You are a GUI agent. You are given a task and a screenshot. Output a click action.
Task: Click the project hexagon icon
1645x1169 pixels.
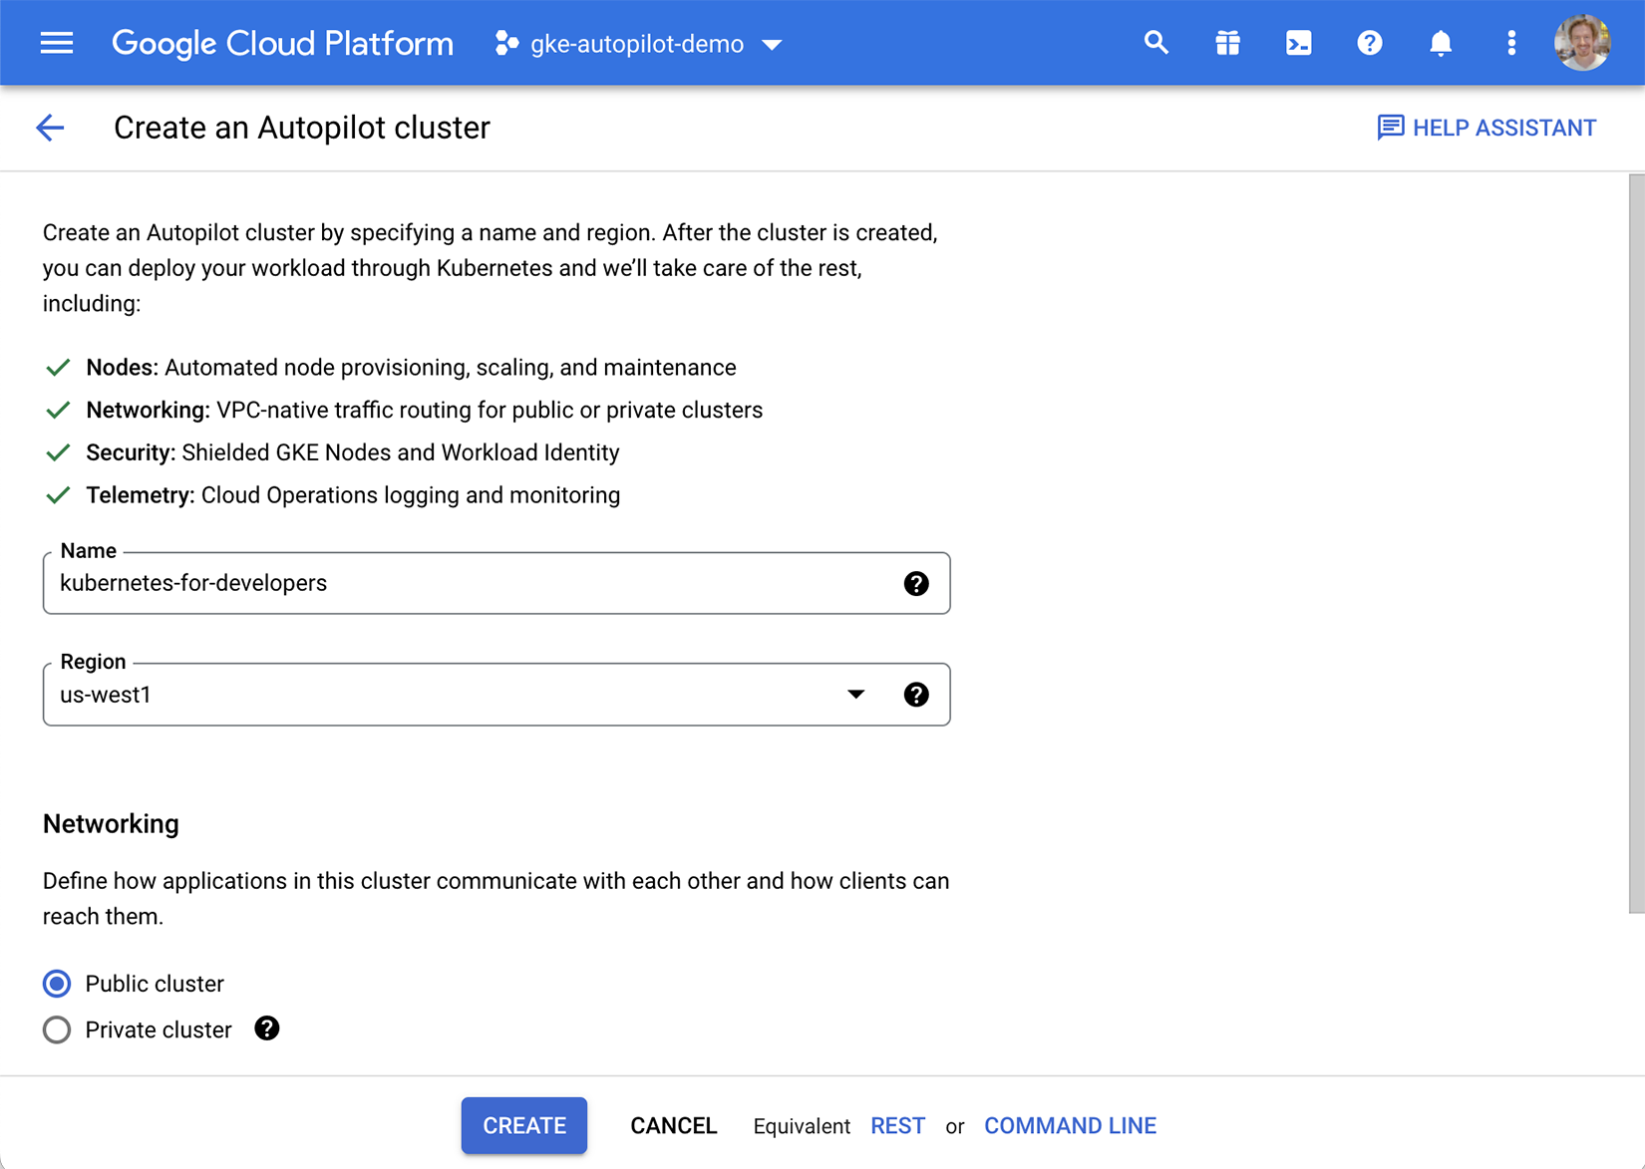[x=506, y=44]
